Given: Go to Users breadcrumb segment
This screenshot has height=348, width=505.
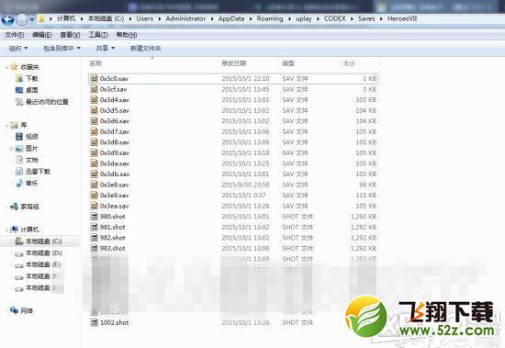Looking at the screenshot, I should coord(144,18).
